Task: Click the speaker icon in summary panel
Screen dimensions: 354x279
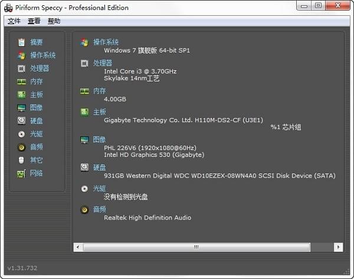Action: tap(84, 210)
